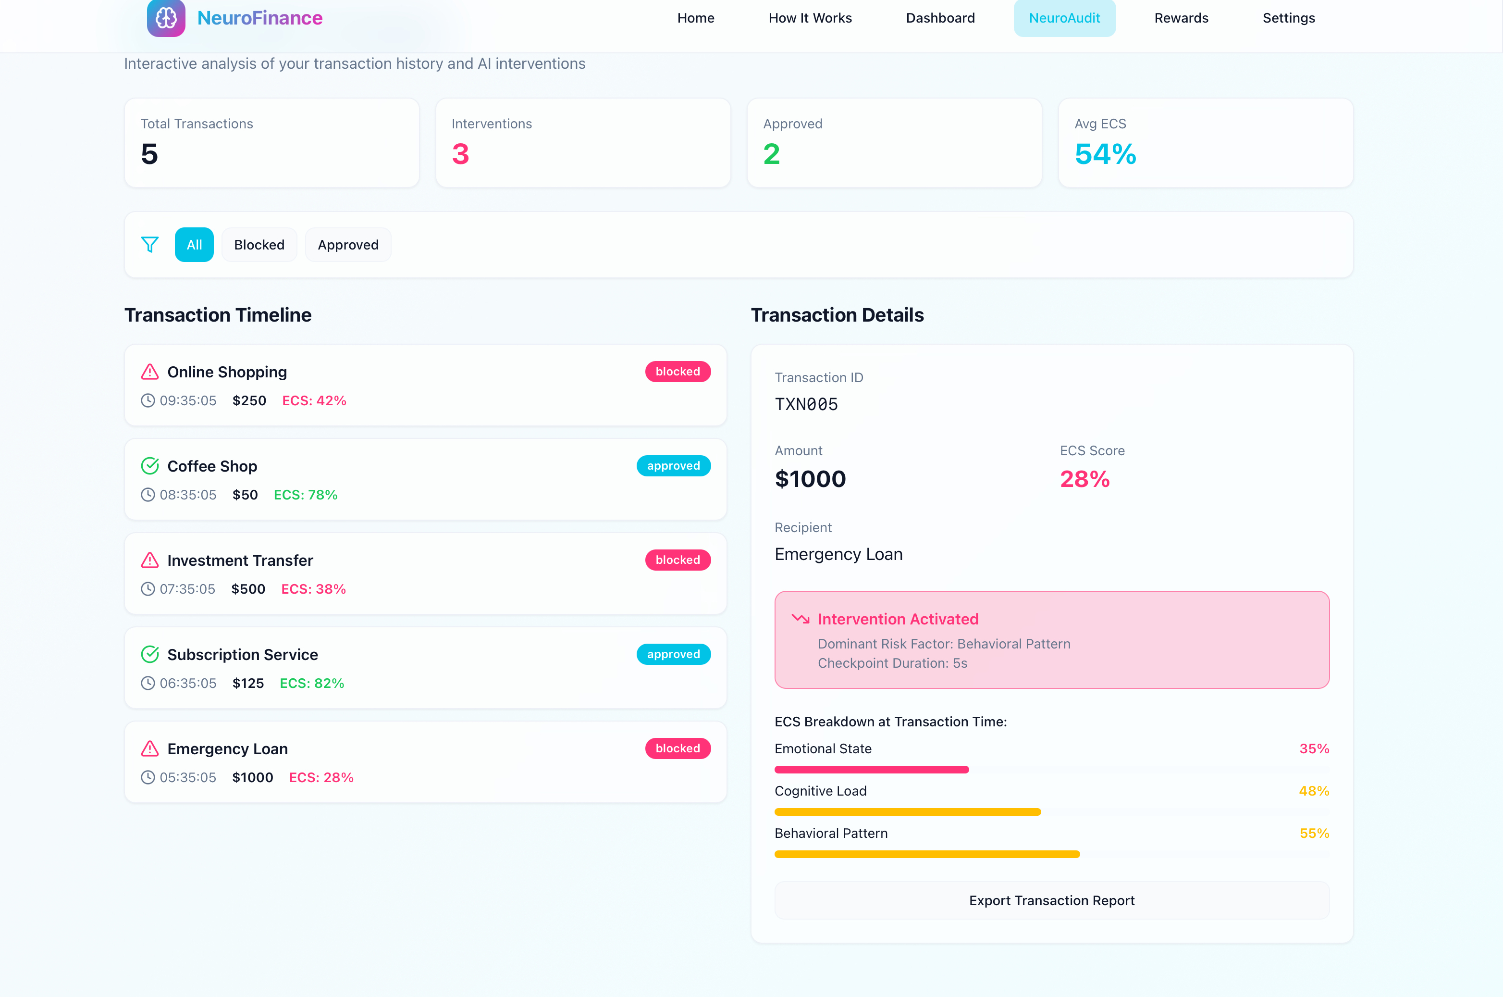Go to the Rewards page

1181,18
